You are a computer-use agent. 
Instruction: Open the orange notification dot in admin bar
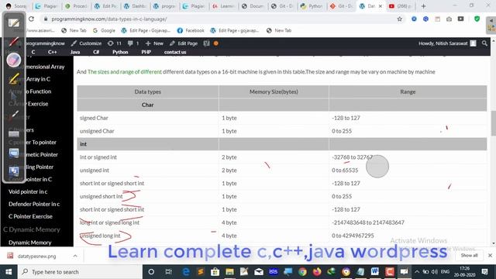(x=215, y=43)
